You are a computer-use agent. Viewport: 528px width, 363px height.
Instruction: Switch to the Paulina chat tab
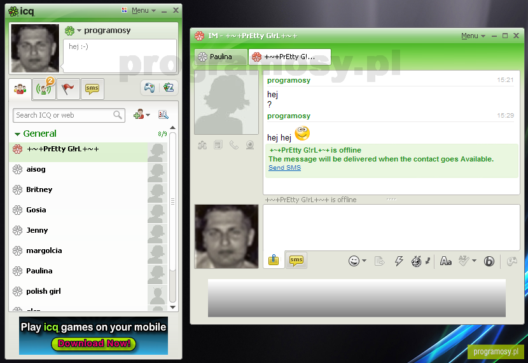click(221, 57)
